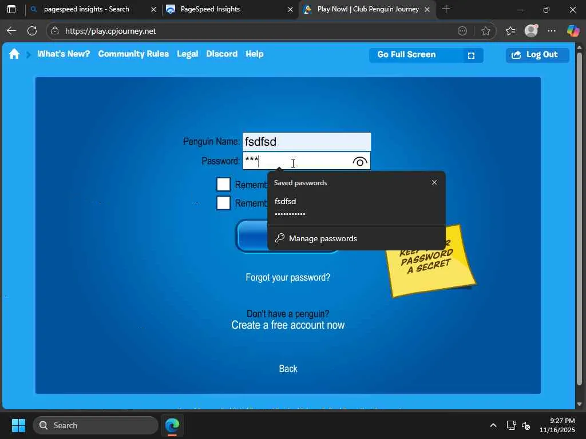Select Play Now! Club Penguin Journey tab
The image size is (586, 439).
click(x=368, y=9)
